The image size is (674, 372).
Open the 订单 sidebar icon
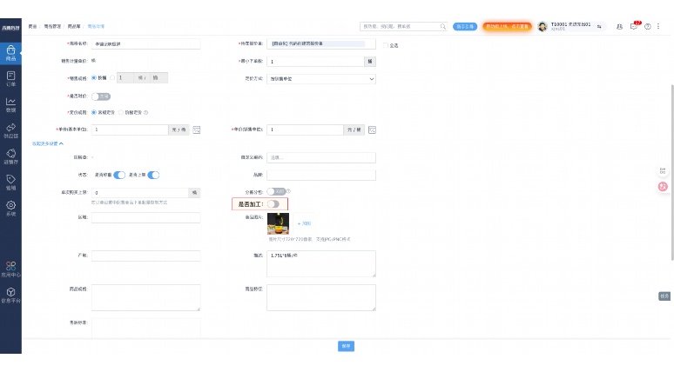coord(10,79)
